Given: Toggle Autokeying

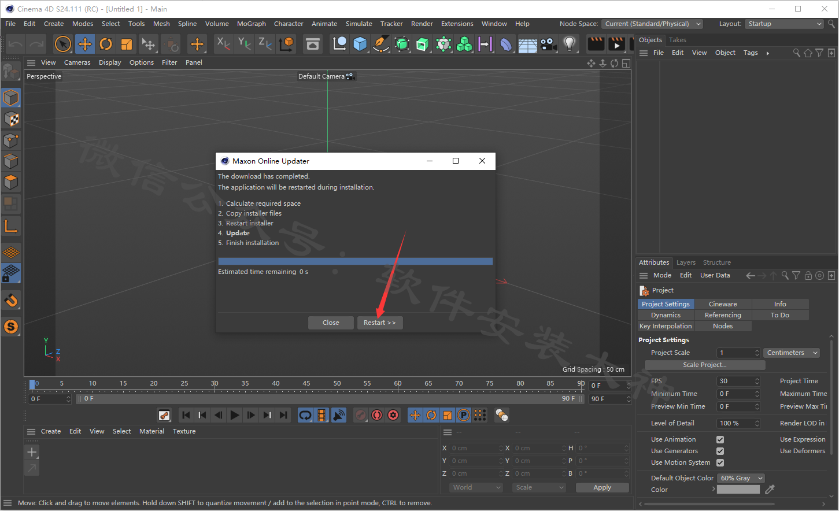Looking at the screenshot, I should coord(377,415).
